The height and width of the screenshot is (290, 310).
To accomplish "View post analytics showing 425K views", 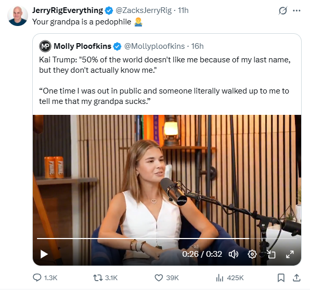I will 230,278.
